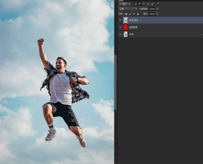Select italic layer name 背景

click(132, 34)
